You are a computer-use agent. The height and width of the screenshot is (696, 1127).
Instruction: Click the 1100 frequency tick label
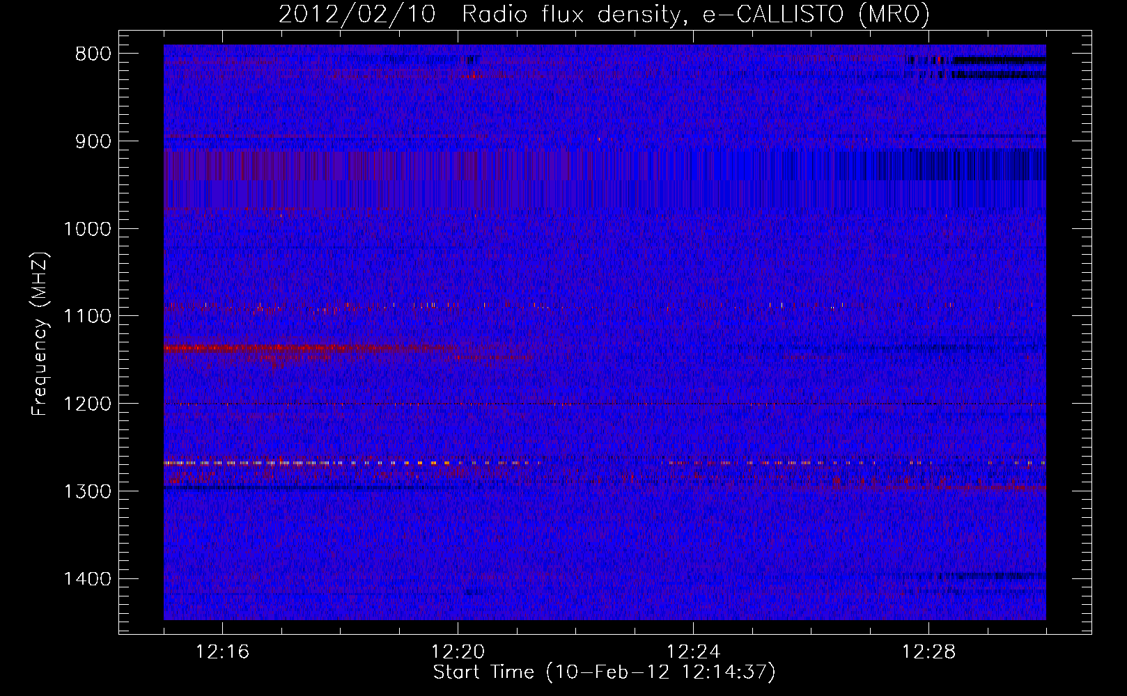(x=87, y=317)
